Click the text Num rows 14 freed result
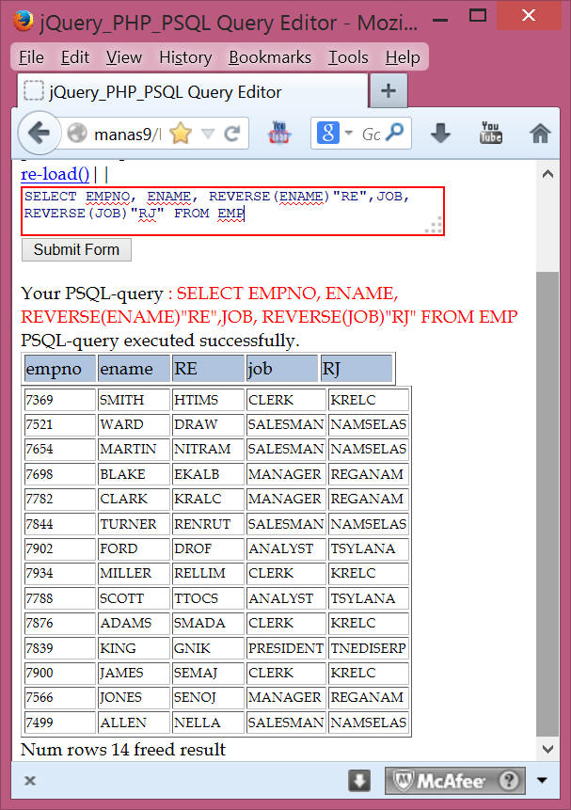Image resolution: width=571 pixels, height=810 pixels. click(123, 749)
